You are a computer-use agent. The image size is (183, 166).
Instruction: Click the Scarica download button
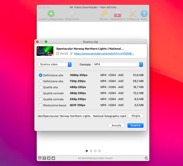(x=135, y=125)
